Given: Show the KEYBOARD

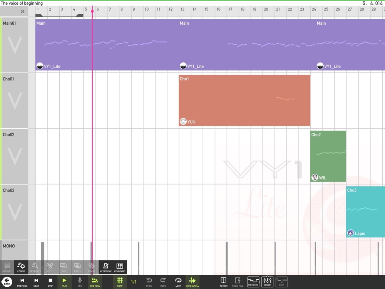Looking at the screenshot, I should [x=120, y=267].
